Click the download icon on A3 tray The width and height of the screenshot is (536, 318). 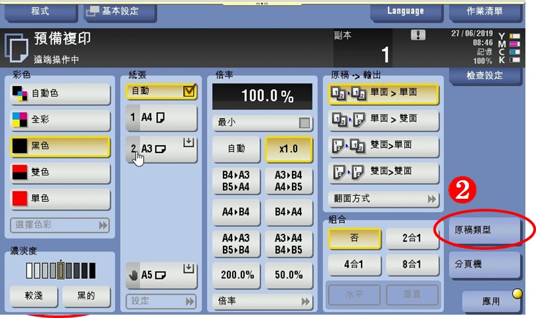pos(188,142)
